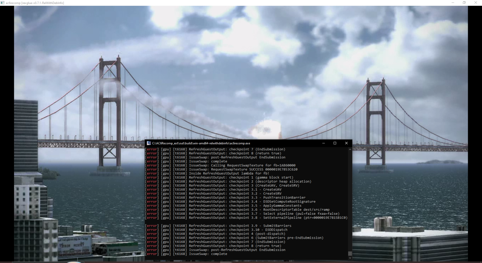The height and width of the screenshot is (263, 482).
Task: Close the ac6recomp.exe console window
Action: [346, 143]
